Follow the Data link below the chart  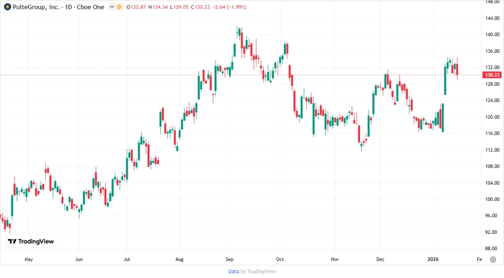click(234, 271)
